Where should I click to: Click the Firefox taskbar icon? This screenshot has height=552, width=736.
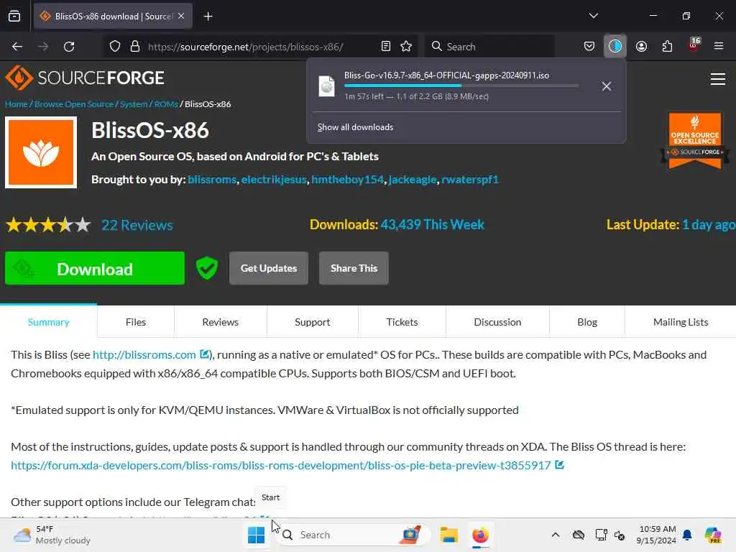(480, 535)
